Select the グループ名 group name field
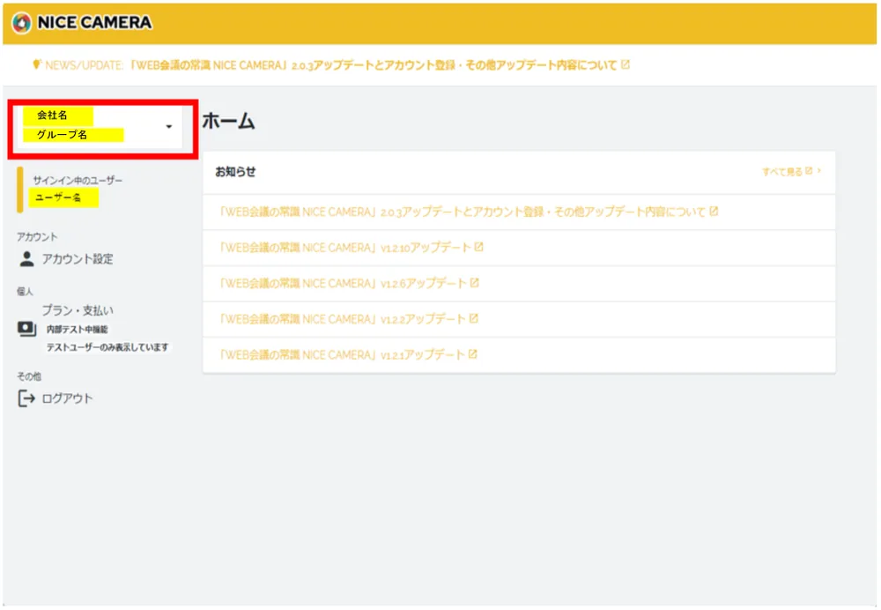Image resolution: width=881 pixels, height=610 pixels. point(73,135)
